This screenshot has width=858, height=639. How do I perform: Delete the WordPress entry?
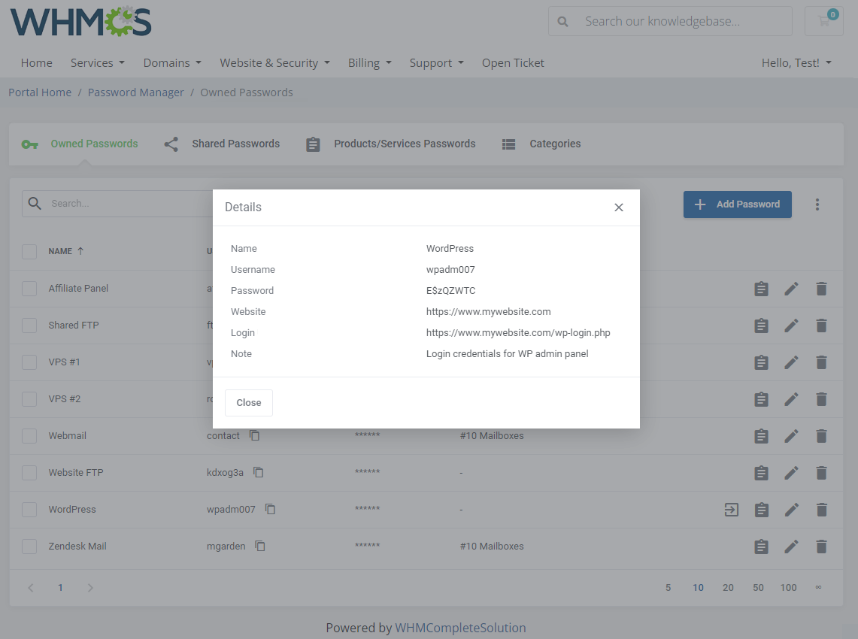coord(821,510)
